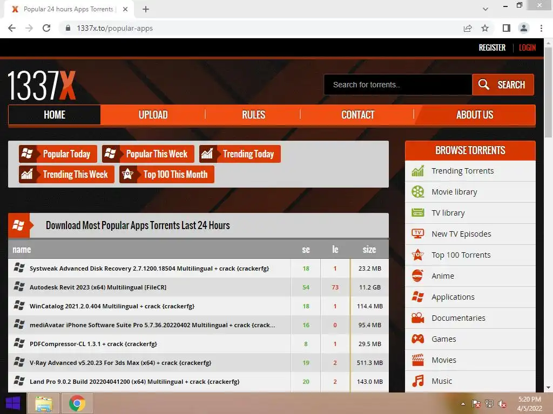Select the Popular 24 hours Apps Torrents tab

tap(69, 9)
